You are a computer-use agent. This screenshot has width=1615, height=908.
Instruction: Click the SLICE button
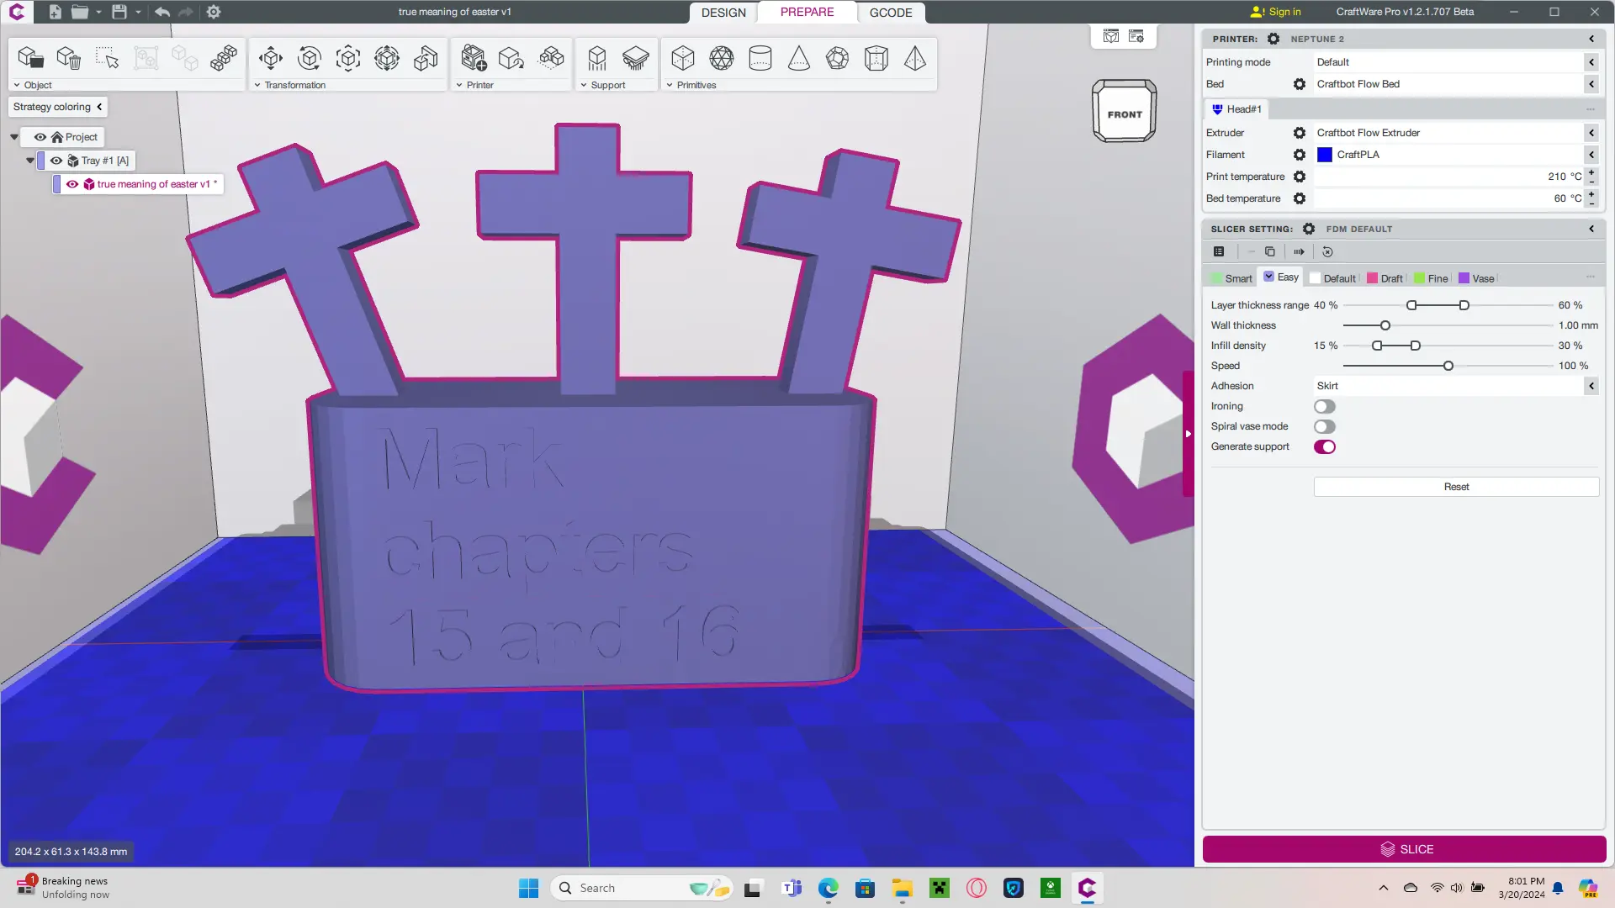pos(1404,849)
